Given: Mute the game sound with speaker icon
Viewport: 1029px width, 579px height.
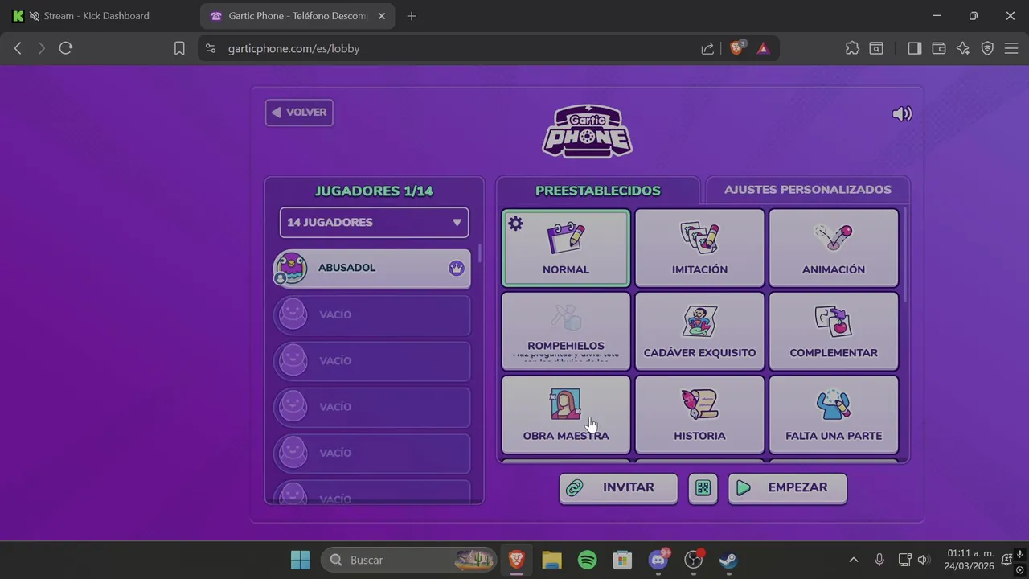Looking at the screenshot, I should point(902,114).
